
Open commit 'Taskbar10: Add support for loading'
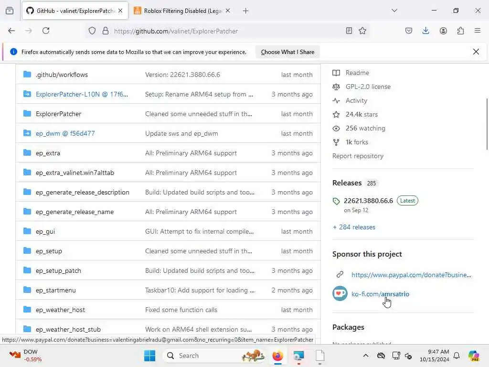[200, 291]
